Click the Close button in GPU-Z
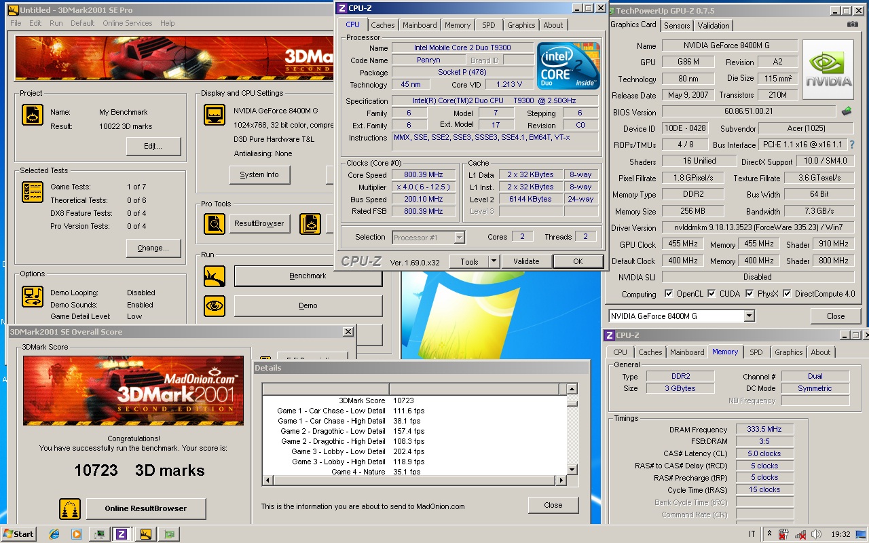Viewport: 869px width, 543px height. [x=836, y=316]
